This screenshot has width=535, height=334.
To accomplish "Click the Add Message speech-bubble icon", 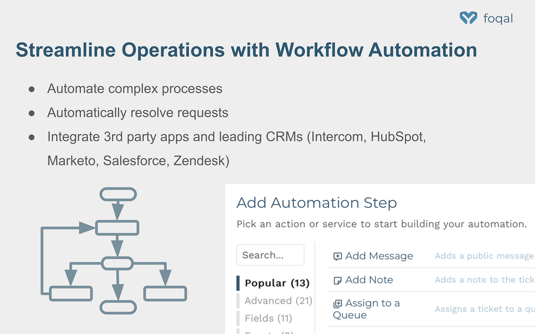I will (x=338, y=257).
